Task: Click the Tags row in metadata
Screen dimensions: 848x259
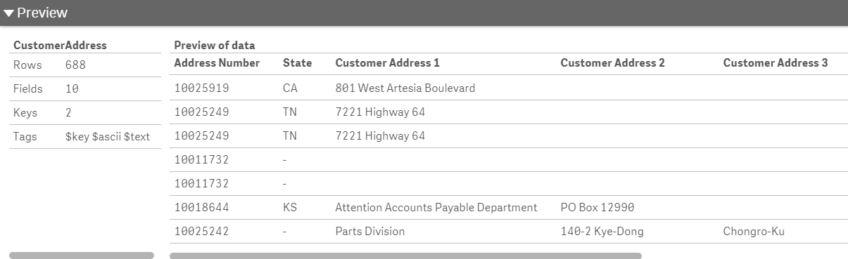Action: point(85,136)
